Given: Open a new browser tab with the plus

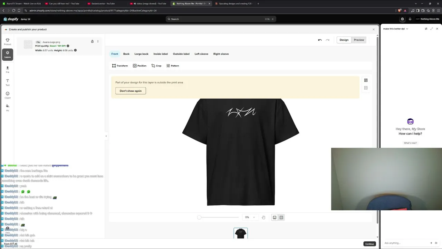Looking at the screenshot, I should (x=258, y=3).
